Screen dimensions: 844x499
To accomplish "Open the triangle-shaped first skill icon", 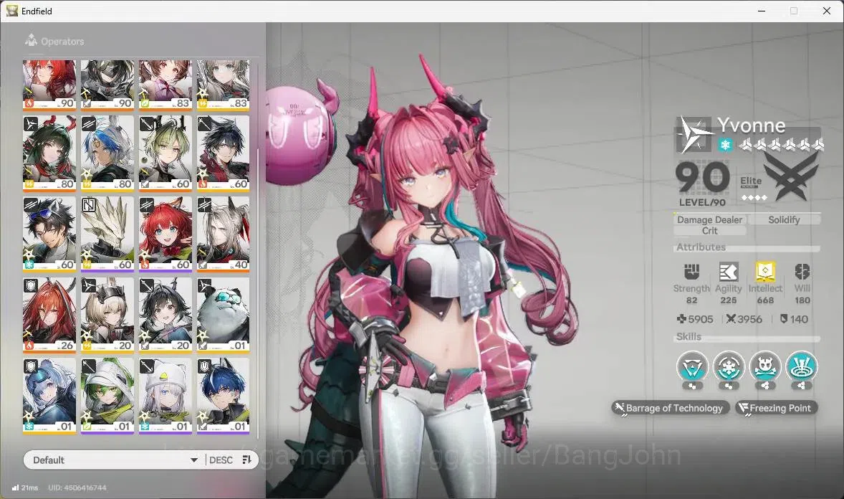I will 692,367.
